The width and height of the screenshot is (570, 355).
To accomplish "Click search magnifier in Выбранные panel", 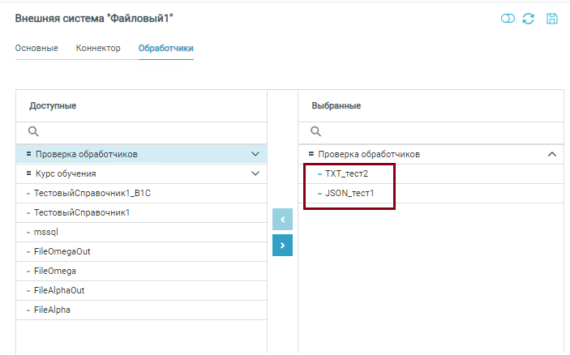I will click(316, 131).
